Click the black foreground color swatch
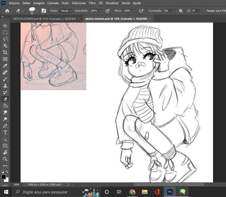 (x=3, y=177)
